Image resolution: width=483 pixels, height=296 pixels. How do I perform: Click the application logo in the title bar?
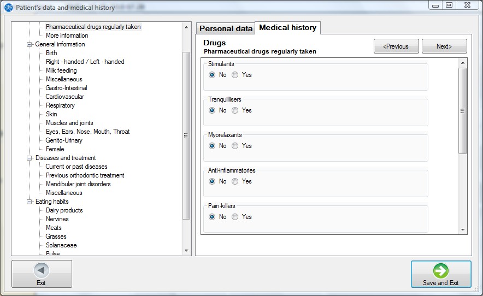click(x=9, y=8)
